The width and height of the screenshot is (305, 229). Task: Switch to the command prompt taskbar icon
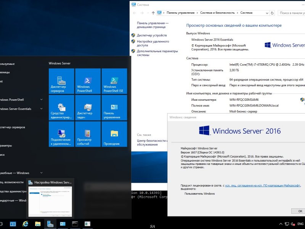tap(75, 224)
